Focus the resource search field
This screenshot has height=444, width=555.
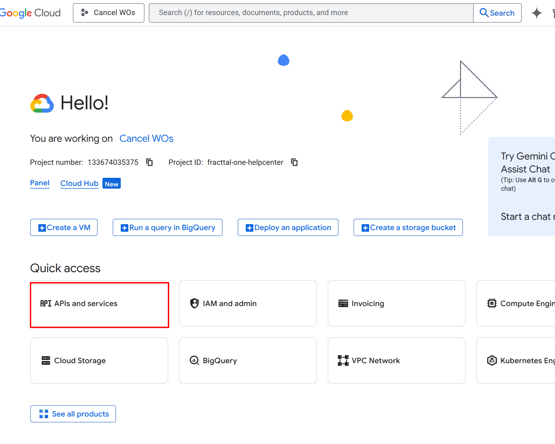(311, 13)
